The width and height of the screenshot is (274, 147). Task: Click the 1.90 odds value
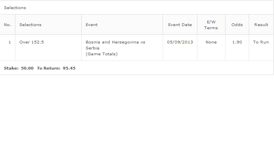[x=237, y=42]
